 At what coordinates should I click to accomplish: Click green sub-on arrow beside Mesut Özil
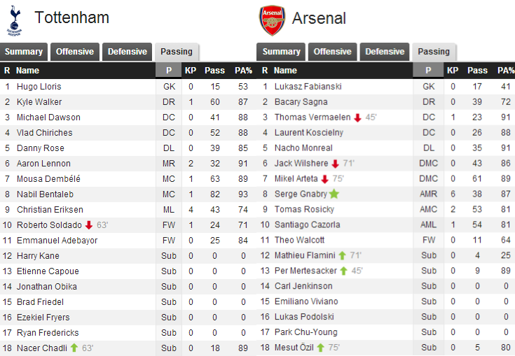pos(321,348)
